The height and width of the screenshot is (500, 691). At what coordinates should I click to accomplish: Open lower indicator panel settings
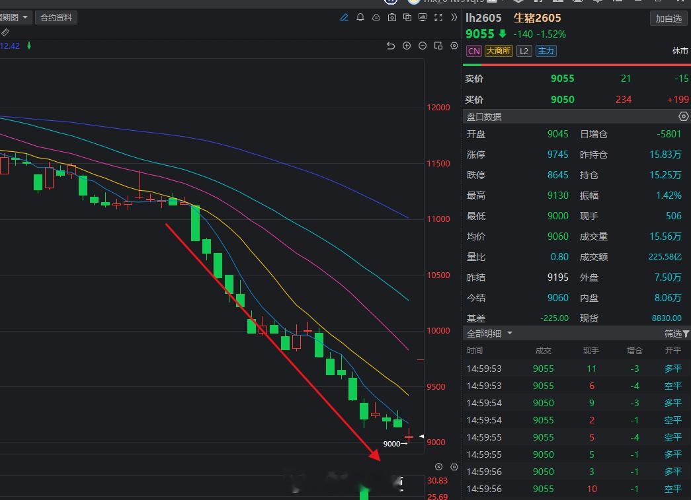(454, 467)
